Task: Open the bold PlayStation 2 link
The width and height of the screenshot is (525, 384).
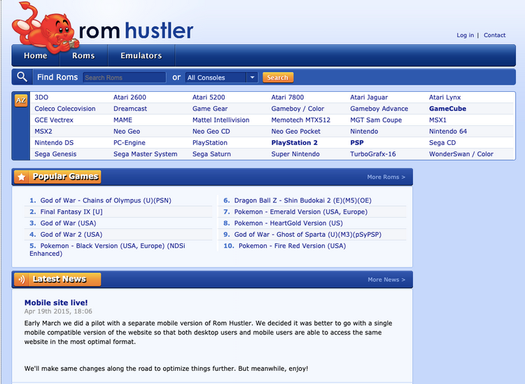Action: [294, 143]
